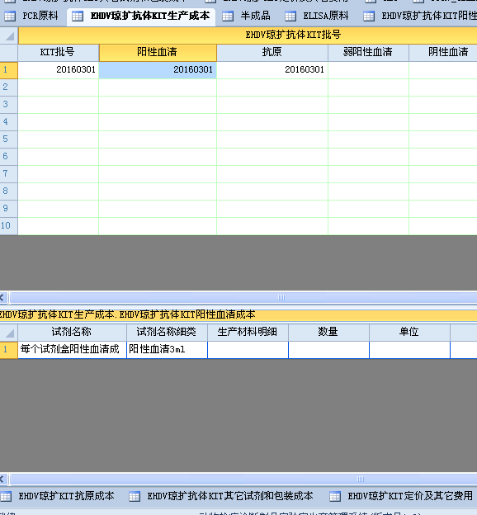Click the left scroll arrow of upper grid
Viewport: 477px width, 515px height.
coord(2,298)
